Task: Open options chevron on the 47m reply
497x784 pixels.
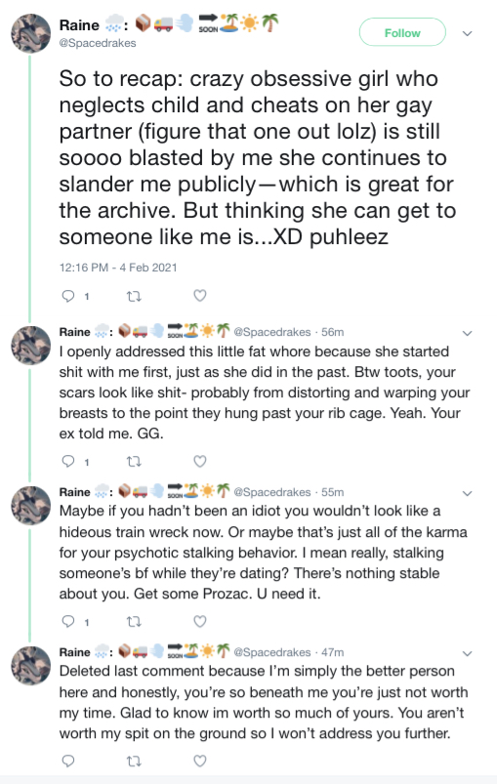Action: click(x=467, y=653)
